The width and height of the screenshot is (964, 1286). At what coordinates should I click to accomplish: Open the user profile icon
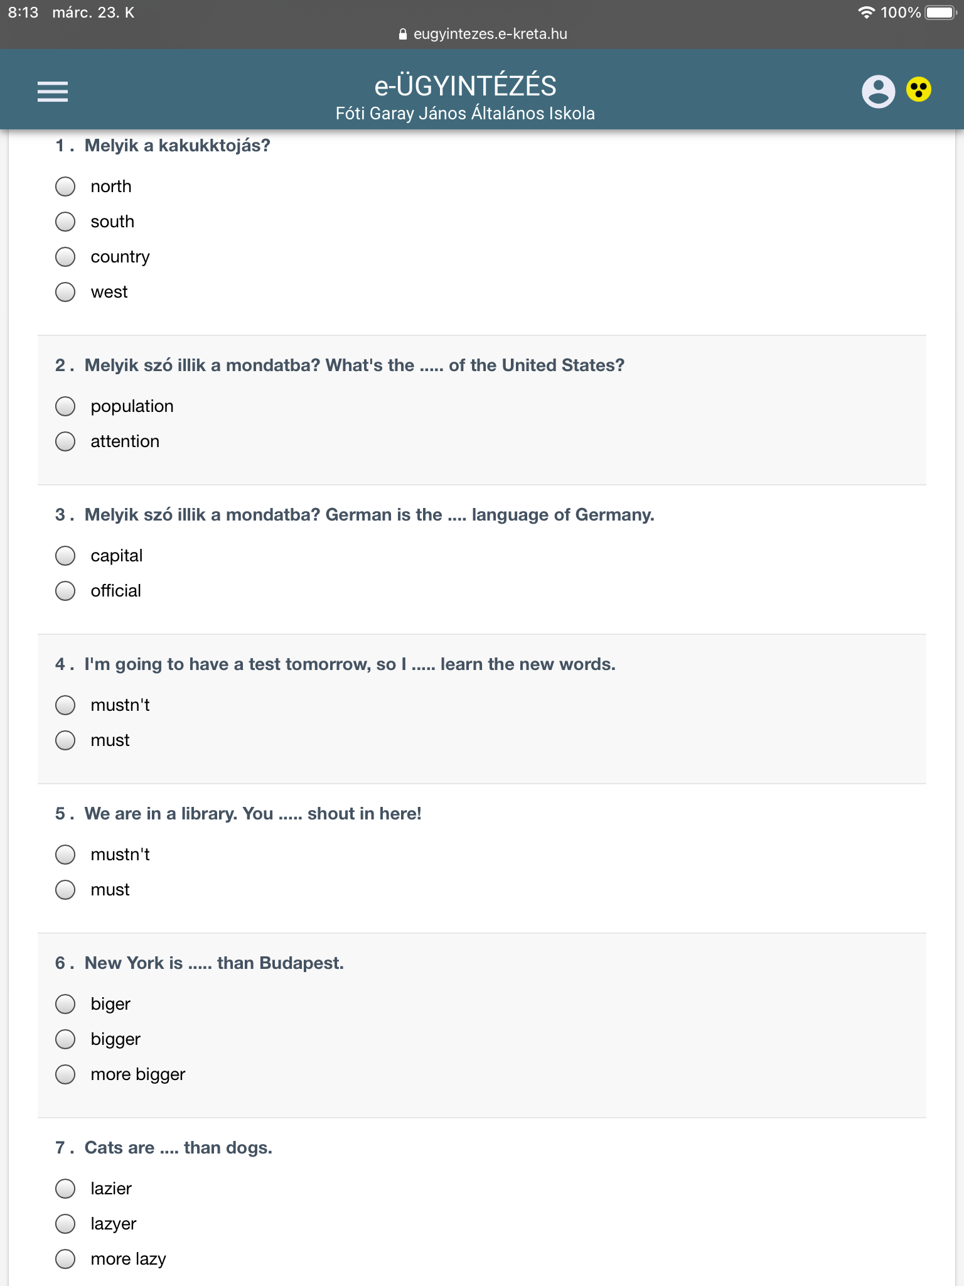pyautogui.click(x=878, y=92)
